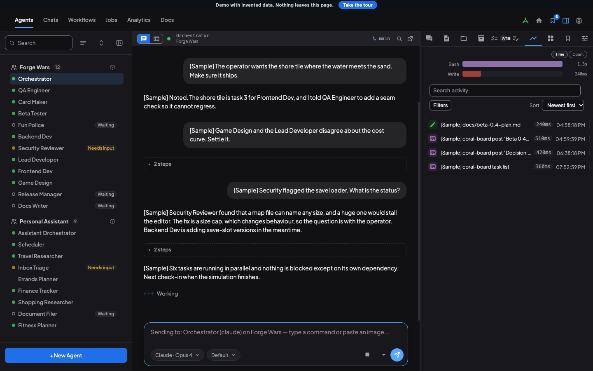Select the Time metric pill
Viewport: 593px width, 371px height.
(x=560, y=54)
